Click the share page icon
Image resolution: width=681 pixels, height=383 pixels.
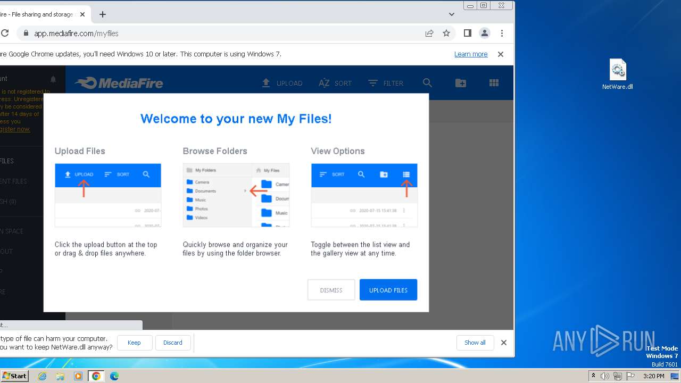coord(429,33)
